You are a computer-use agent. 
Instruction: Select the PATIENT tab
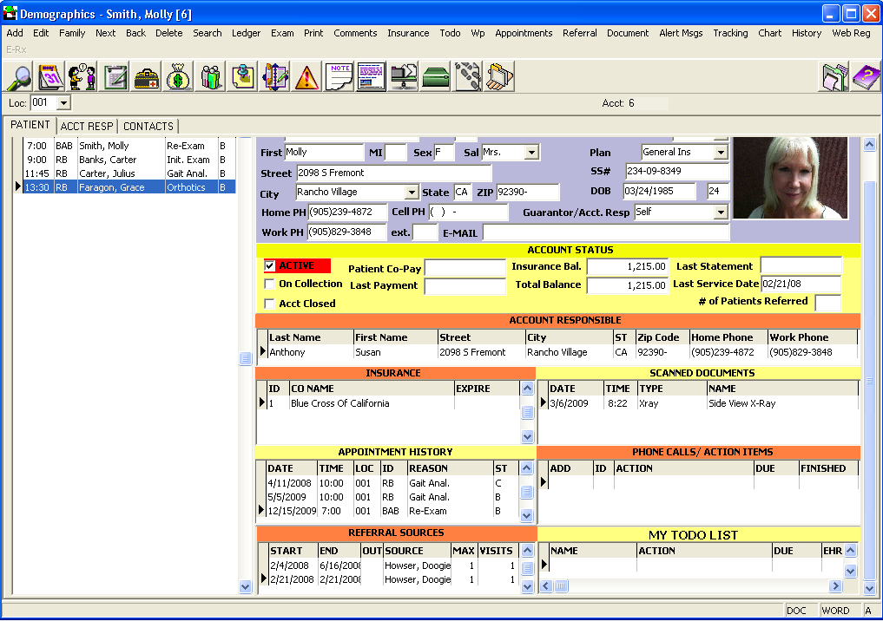30,125
